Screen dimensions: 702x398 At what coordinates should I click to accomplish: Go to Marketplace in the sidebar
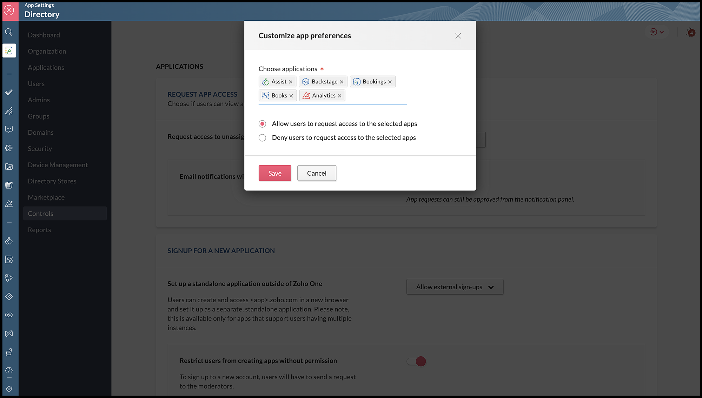pyautogui.click(x=46, y=197)
